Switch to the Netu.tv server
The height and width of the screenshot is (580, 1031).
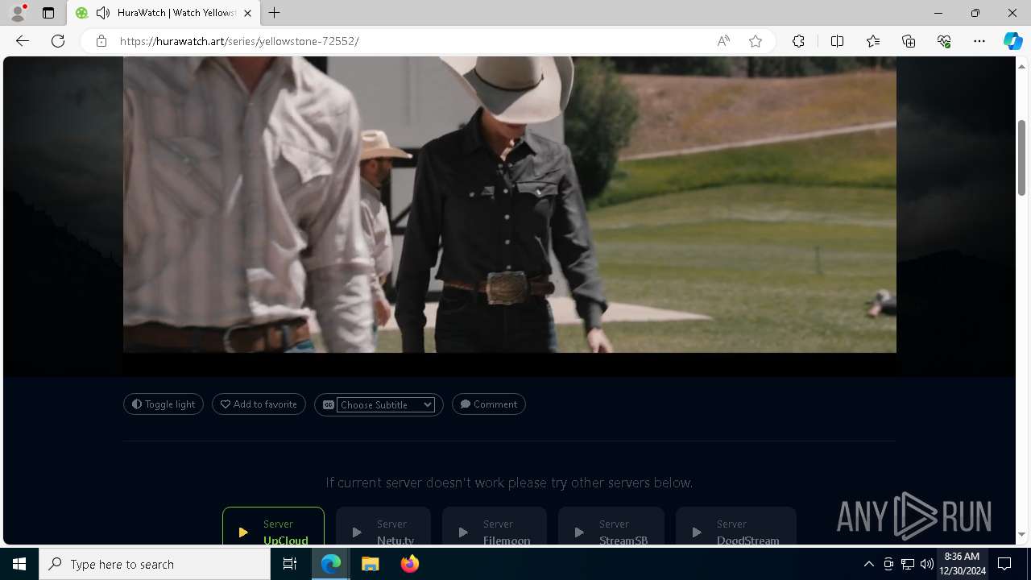coord(383,526)
